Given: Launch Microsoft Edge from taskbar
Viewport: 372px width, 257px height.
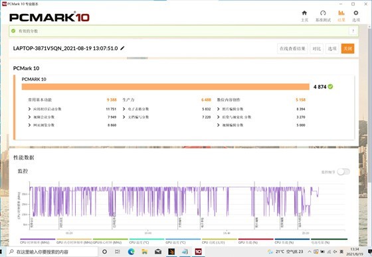Looking at the screenshot, I should point(131,252).
